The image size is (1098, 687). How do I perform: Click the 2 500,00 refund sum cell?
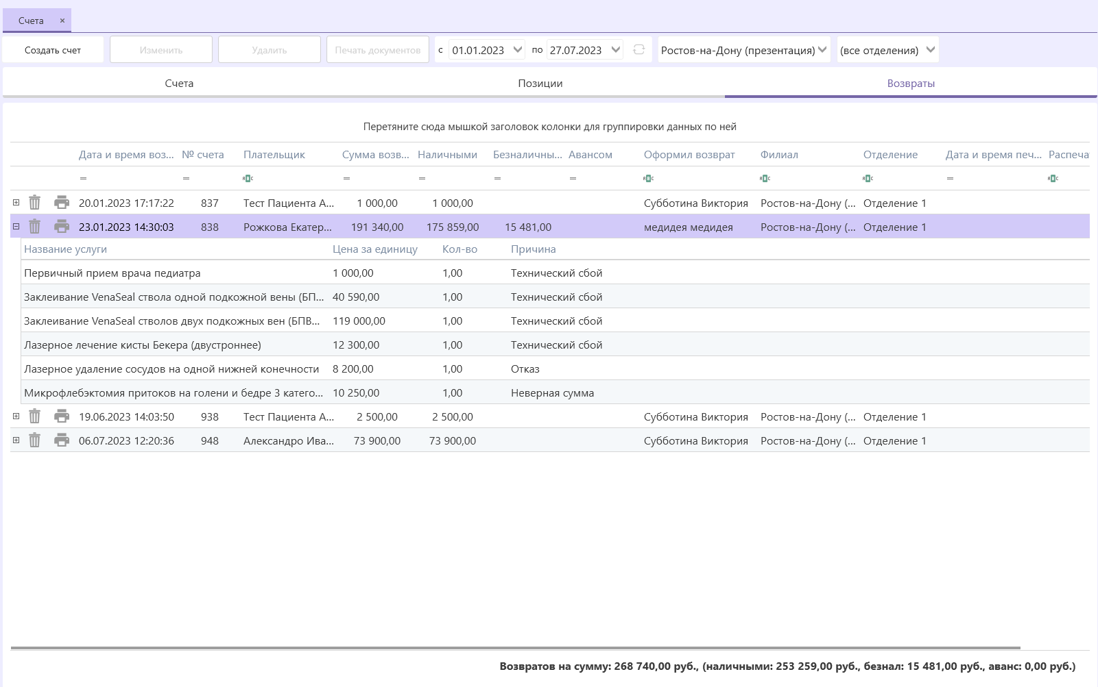377,416
